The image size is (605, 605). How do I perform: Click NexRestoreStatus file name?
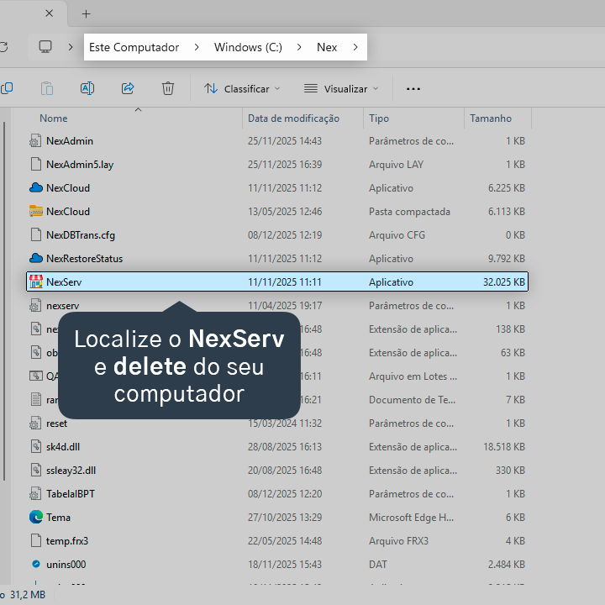tap(85, 259)
